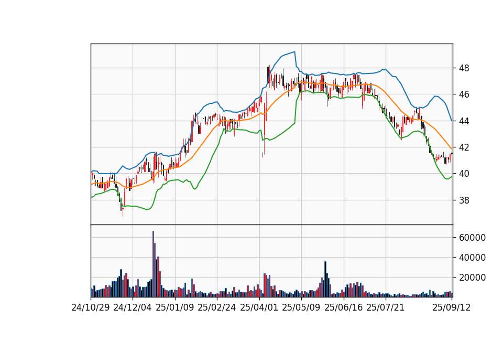Click the volume axis value 40000
Screen dimensions: 503x362
pos(472,258)
